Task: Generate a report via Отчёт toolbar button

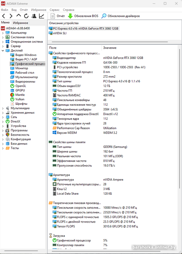Action: tap(57, 16)
